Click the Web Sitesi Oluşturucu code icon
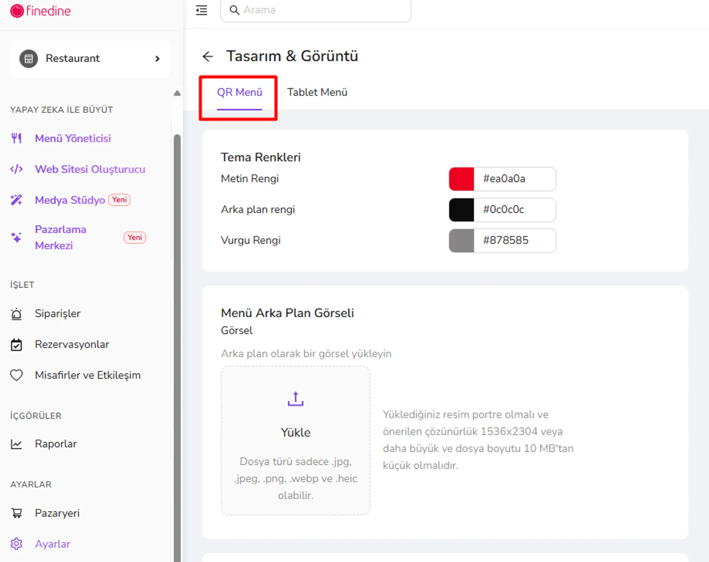 (16, 169)
